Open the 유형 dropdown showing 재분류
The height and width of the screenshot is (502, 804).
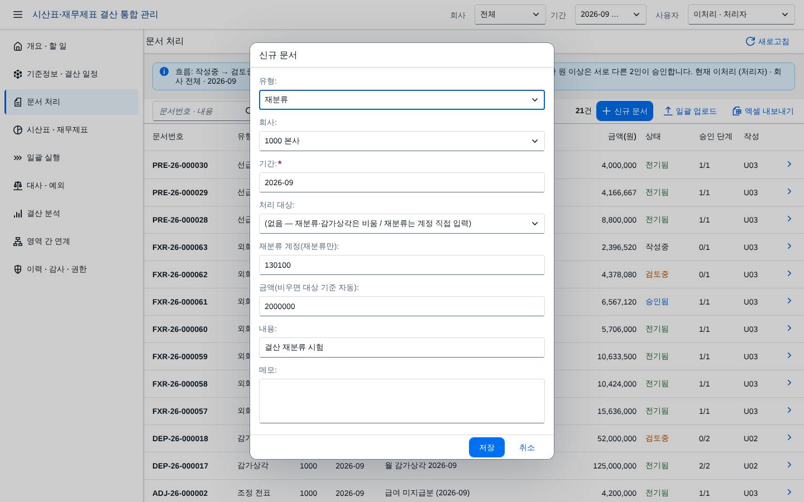point(402,100)
